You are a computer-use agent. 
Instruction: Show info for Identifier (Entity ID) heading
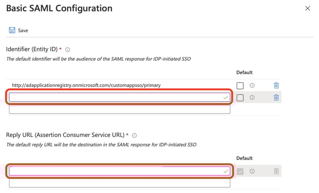(x=68, y=49)
